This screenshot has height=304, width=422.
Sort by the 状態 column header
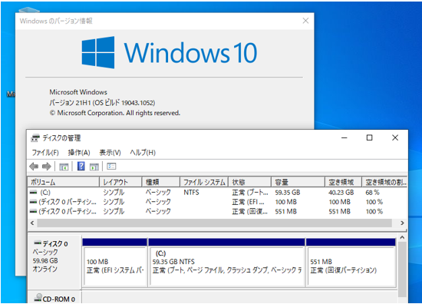(x=250, y=182)
